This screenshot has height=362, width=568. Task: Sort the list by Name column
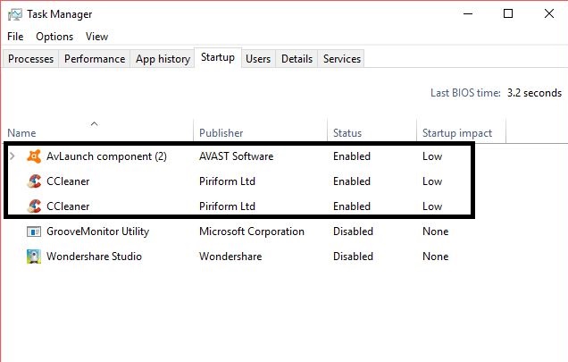(x=21, y=133)
